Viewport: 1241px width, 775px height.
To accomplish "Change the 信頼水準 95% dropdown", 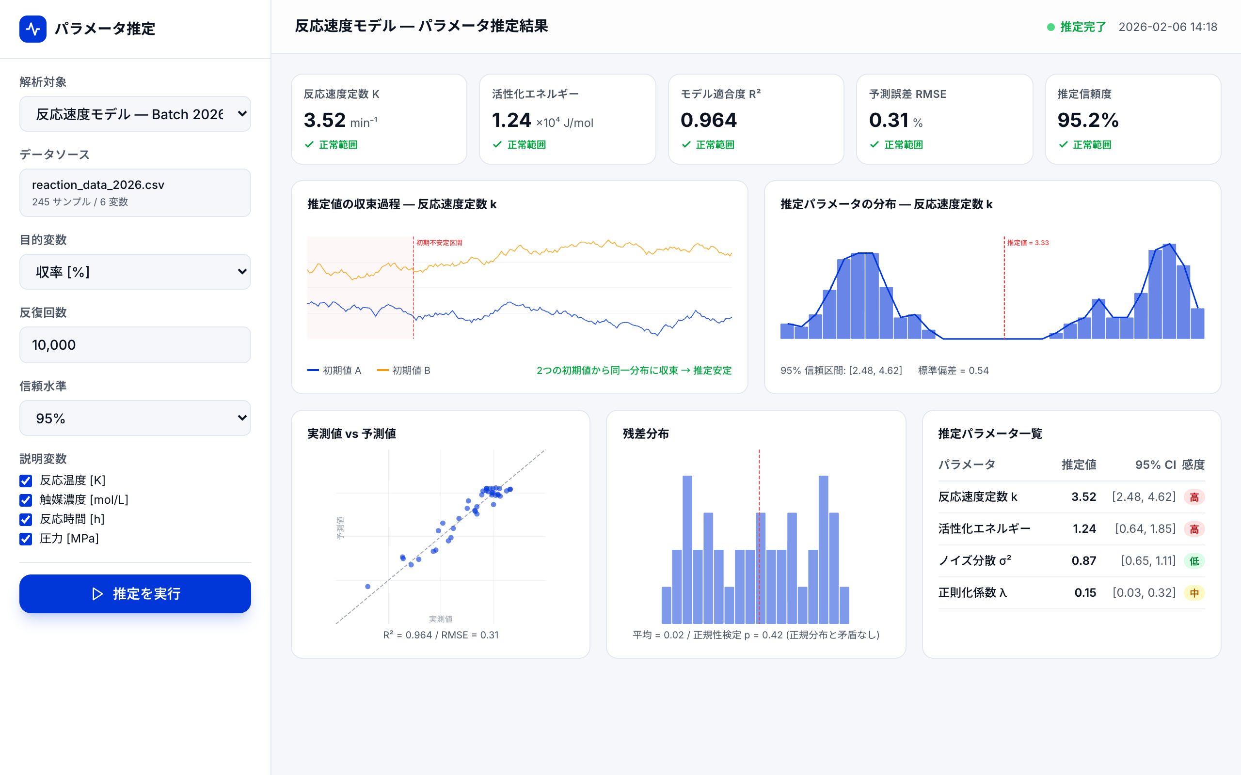I will [x=135, y=418].
